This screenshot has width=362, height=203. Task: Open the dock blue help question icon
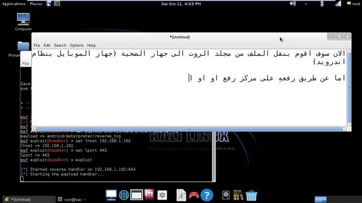coord(206,195)
